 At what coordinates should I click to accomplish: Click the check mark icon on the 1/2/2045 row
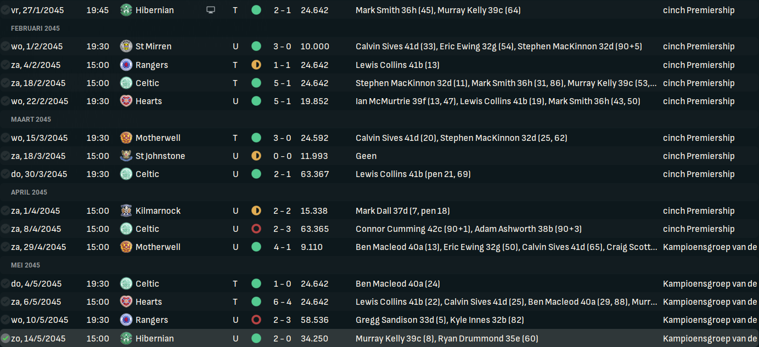(x=5, y=46)
